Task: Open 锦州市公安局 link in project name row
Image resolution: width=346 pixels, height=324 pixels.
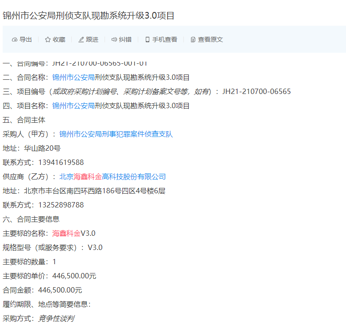Action: [x=74, y=106]
